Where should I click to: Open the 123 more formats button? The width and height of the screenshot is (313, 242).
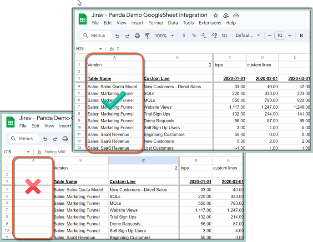coord(224,35)
